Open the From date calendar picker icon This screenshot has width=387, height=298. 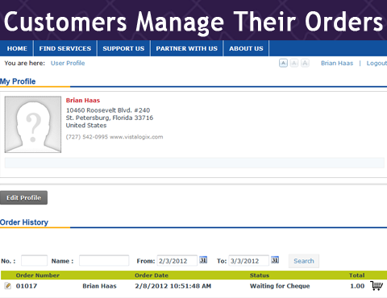[203, 260]
